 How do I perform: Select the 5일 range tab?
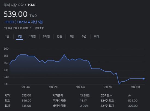point(20,36)
